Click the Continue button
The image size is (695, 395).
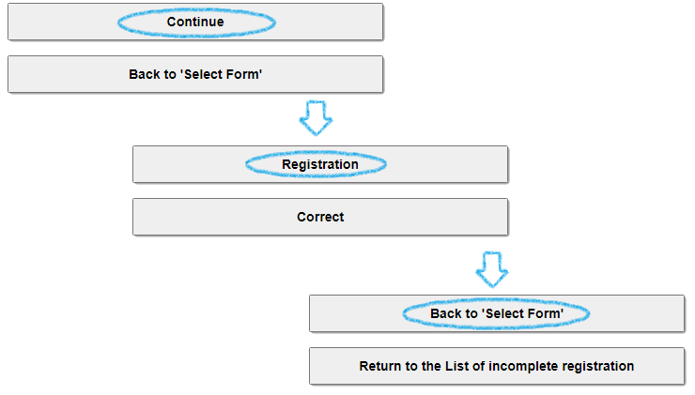(x=195, y=22)
